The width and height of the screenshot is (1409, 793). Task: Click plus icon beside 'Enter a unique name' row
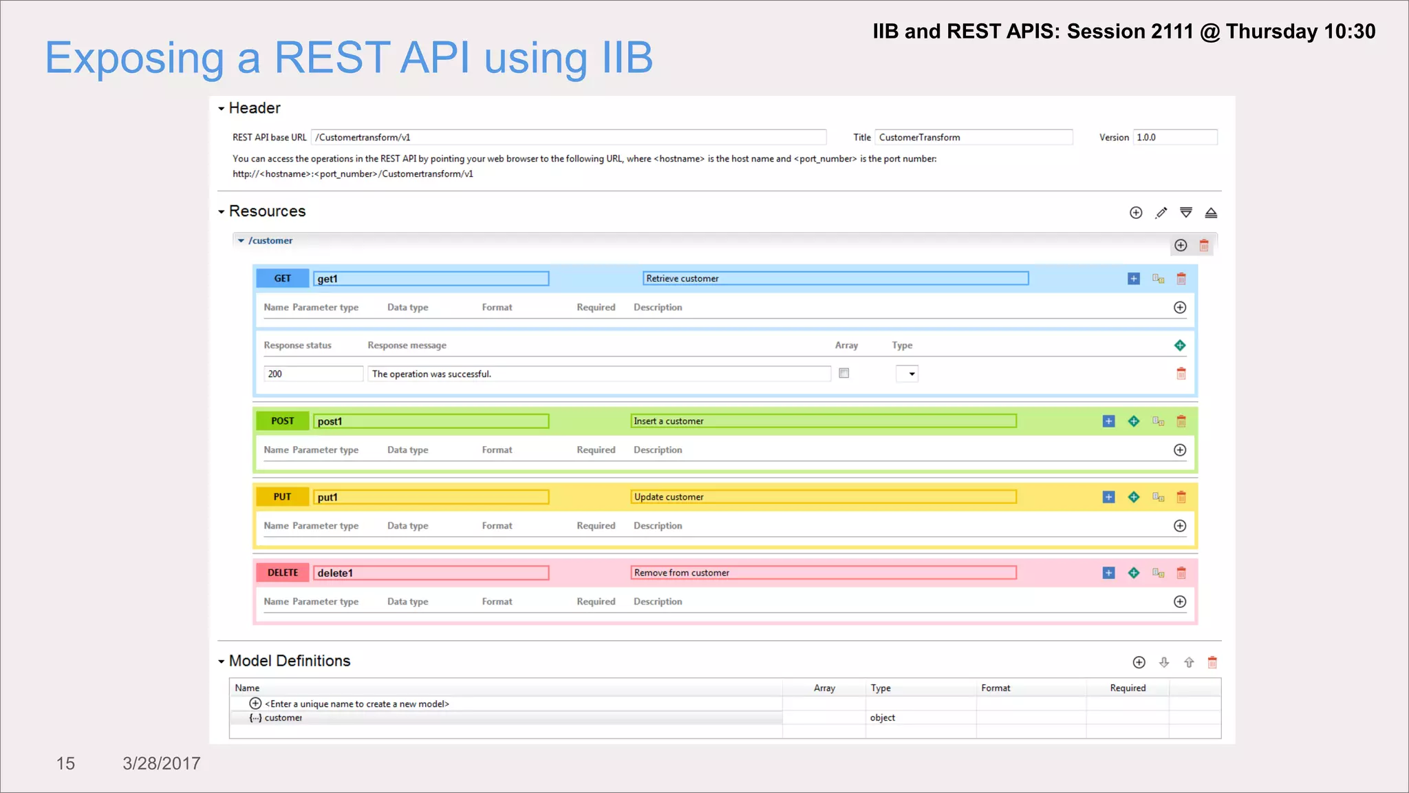point(255,704)
